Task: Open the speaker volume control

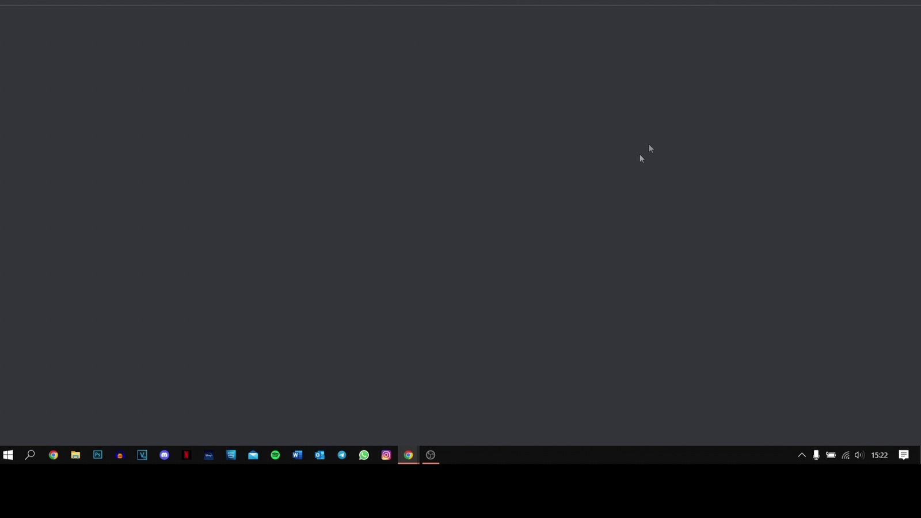Action: [x=859, y=455]
